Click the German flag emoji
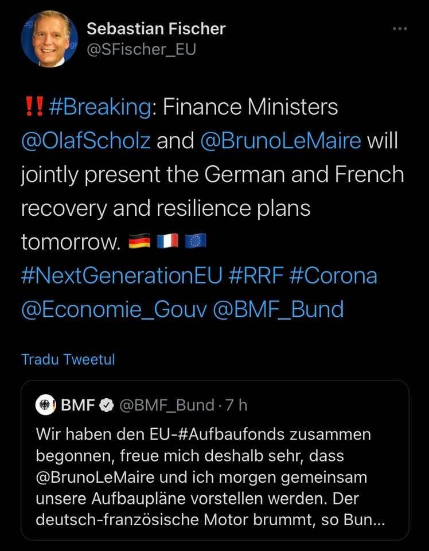Viewport: 429px width, 551px height. pyautogui.click(x=138, y=243)
